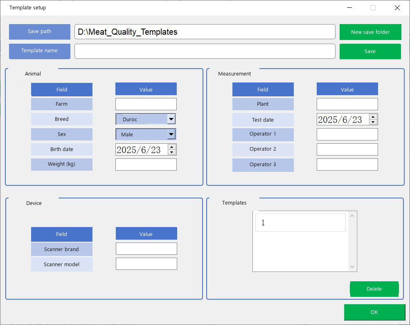
Task: Click the Operator 3 field label
Action: [x=263, y=165]
